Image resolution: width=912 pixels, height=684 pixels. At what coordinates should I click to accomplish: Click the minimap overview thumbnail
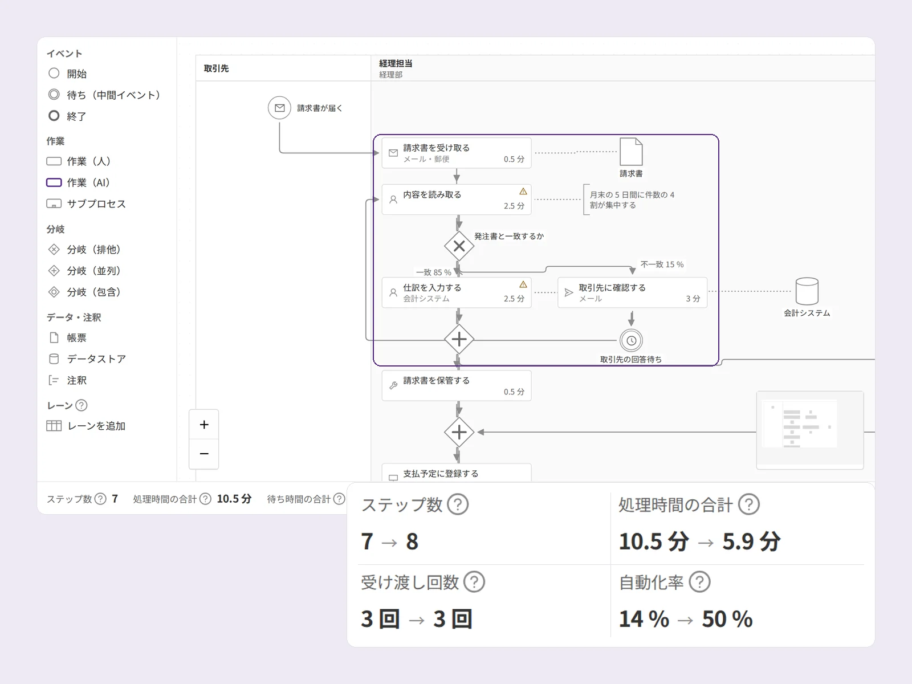(x=810, y=430)
